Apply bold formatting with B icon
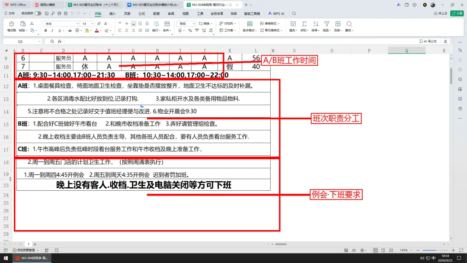 coord(45,30)
